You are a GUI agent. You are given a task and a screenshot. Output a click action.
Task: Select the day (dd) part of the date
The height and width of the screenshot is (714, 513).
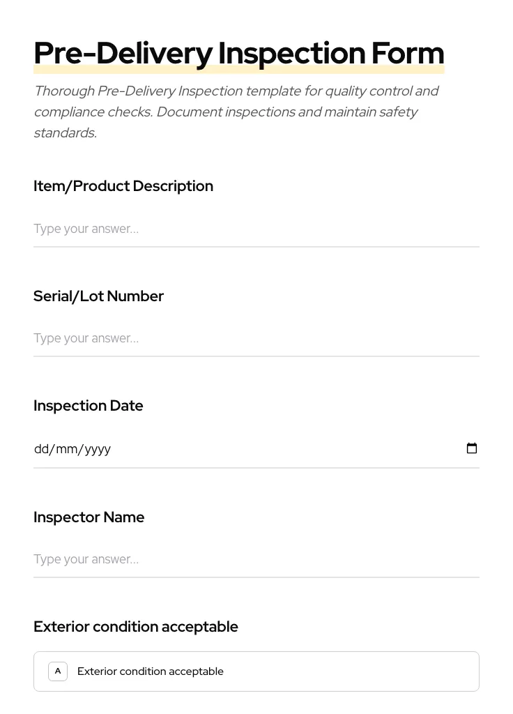point(41,449)
